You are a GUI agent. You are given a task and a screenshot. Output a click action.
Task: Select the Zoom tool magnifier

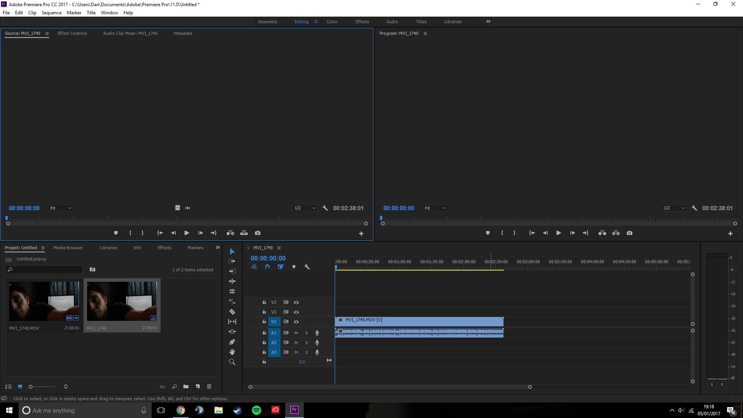(232, 362)
